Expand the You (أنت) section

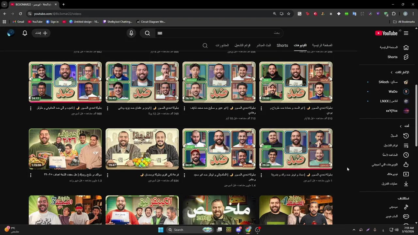pos(405,126)
